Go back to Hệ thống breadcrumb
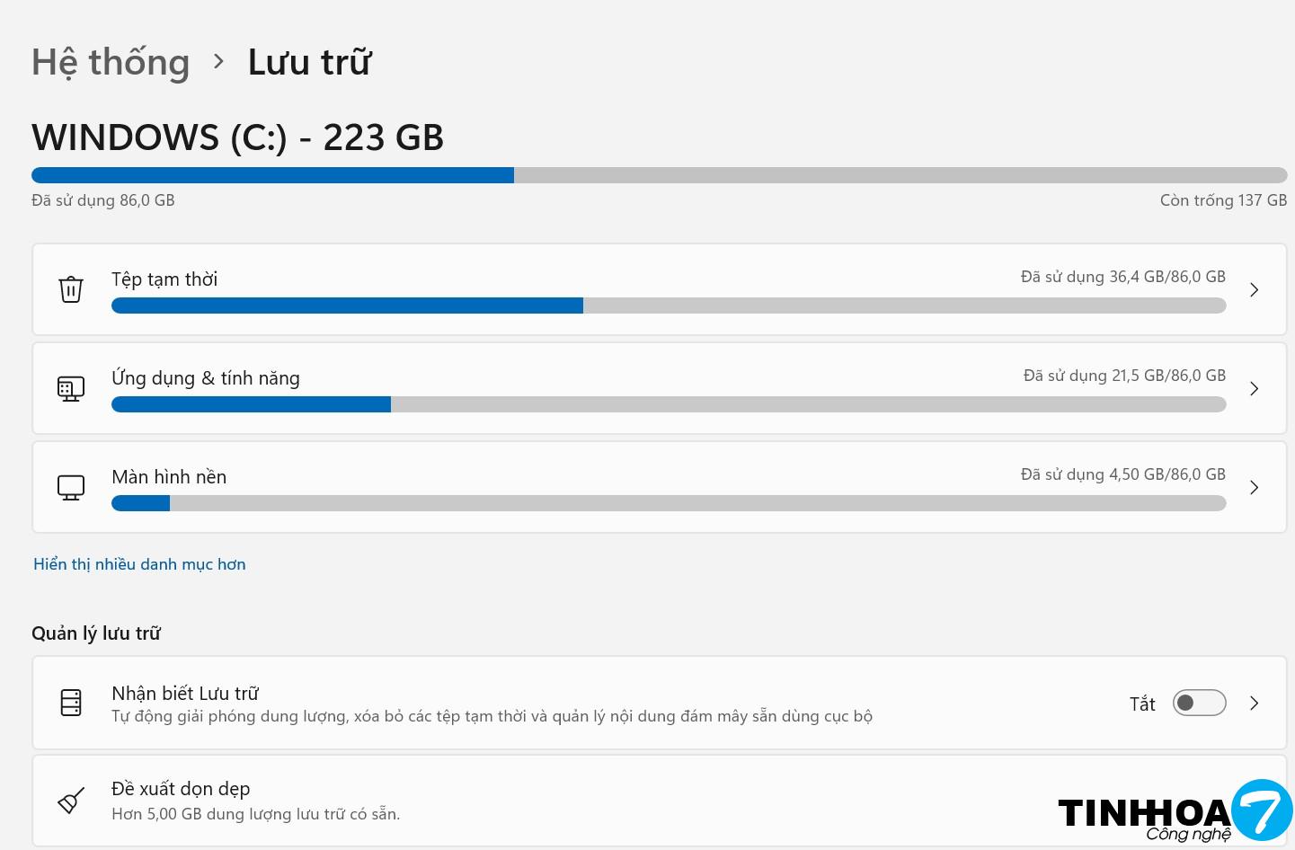Image resolution: width=1295 pixels, height=850 pixels. (111, 62)
